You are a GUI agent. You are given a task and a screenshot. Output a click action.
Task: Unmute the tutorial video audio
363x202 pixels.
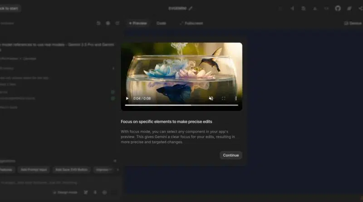211,99
